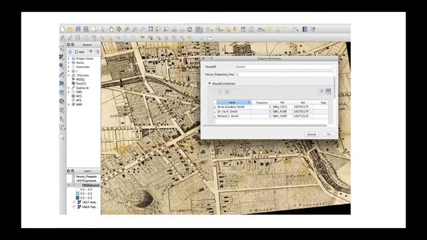
Task: Choose Save Project As icon
Action: click(x=86, y=29)
